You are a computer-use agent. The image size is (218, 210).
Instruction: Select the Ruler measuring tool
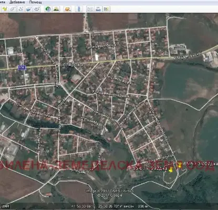79,9
